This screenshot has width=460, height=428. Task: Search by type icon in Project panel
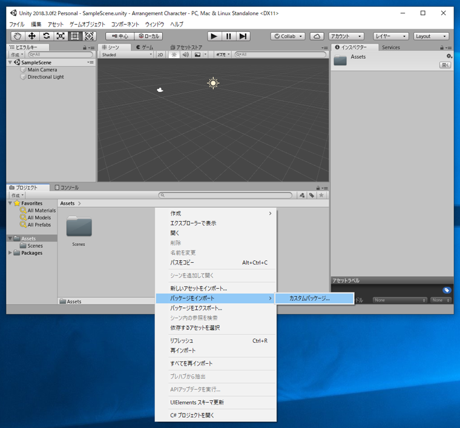coord(302,196)
